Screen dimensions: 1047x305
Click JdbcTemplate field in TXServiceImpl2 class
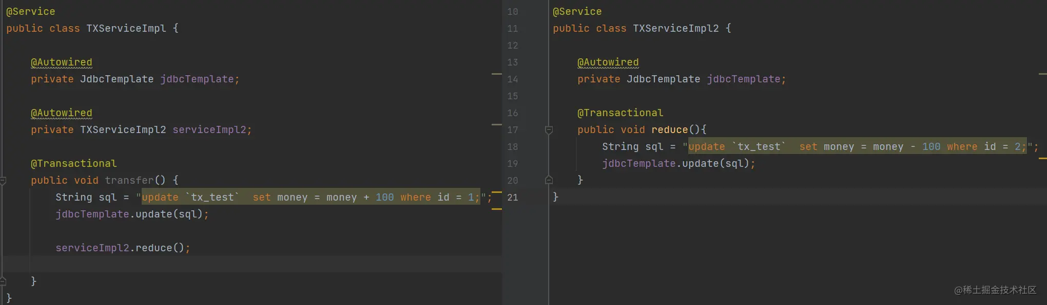tap(682, 79)
